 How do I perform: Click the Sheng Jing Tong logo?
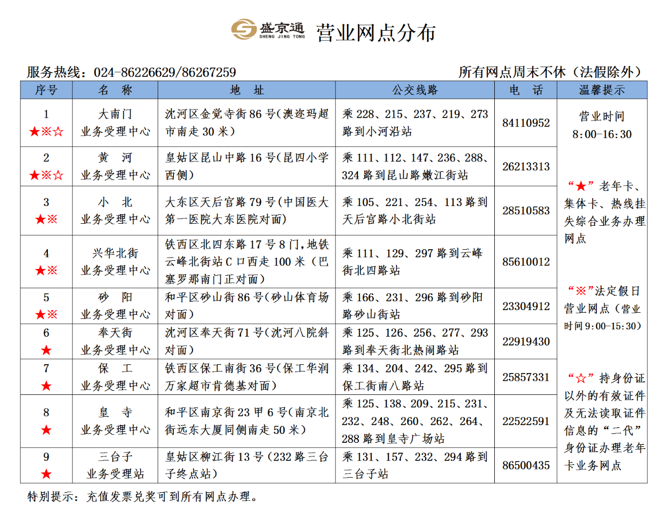coord(268,30)
